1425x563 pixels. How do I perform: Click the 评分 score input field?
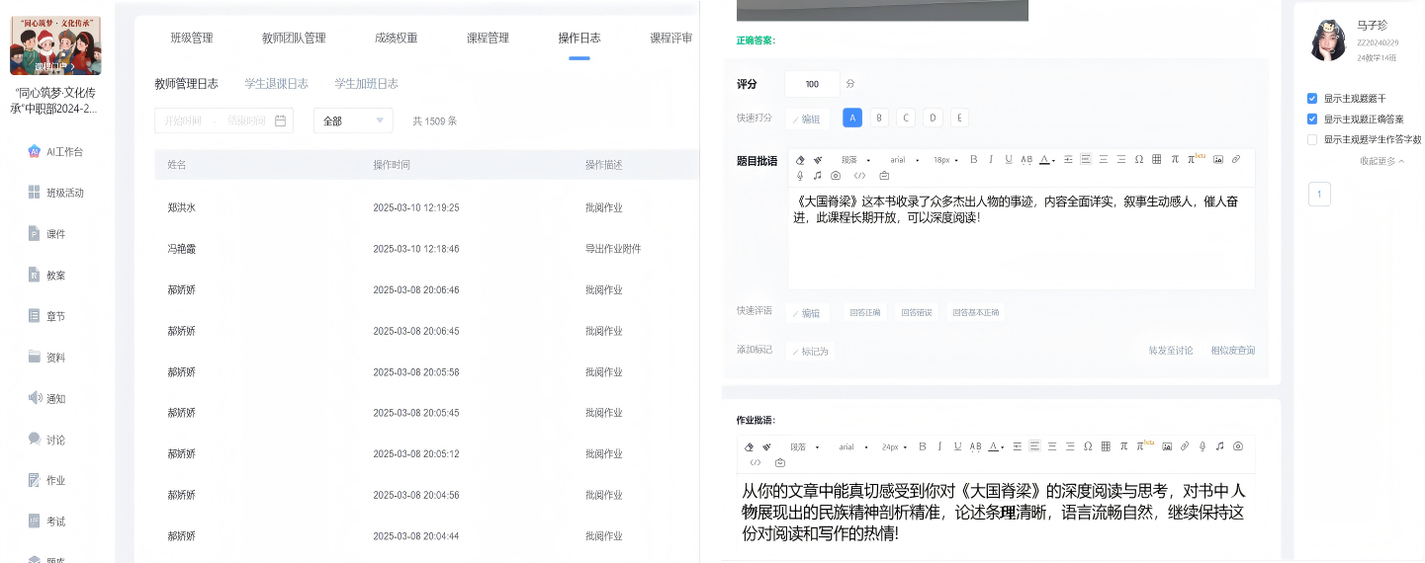(812, 84)
